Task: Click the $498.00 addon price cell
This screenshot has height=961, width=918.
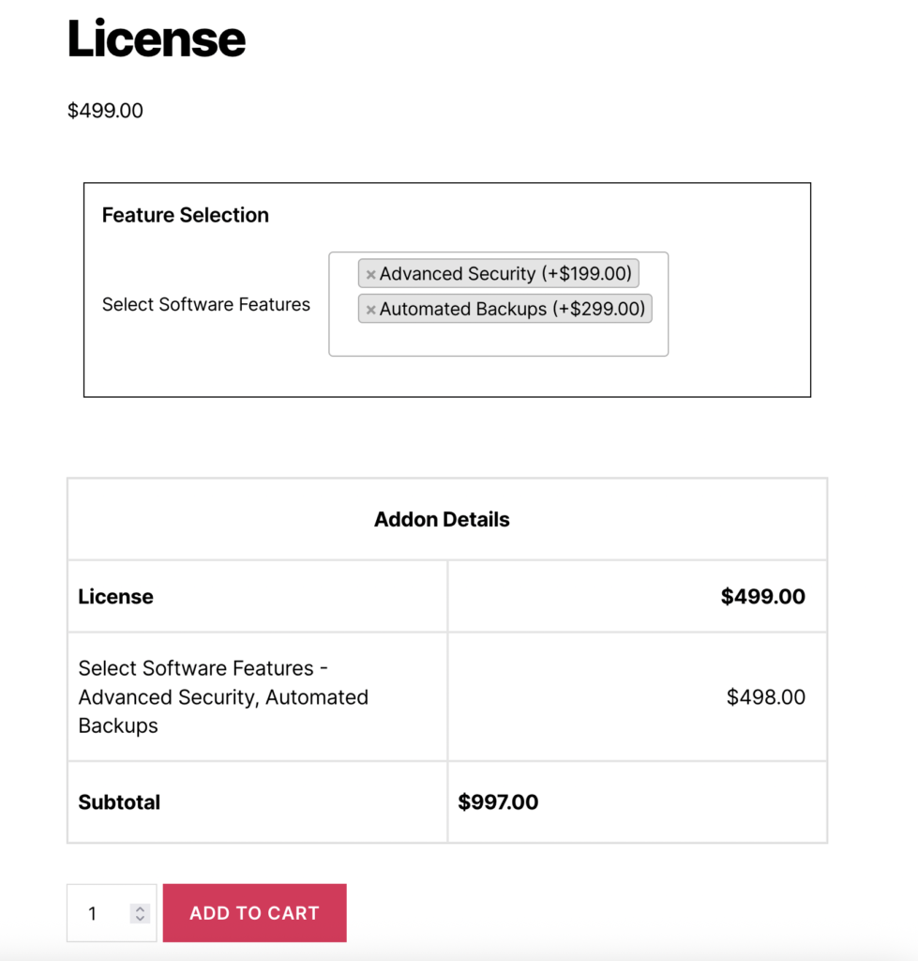Action: coord(765,696)
